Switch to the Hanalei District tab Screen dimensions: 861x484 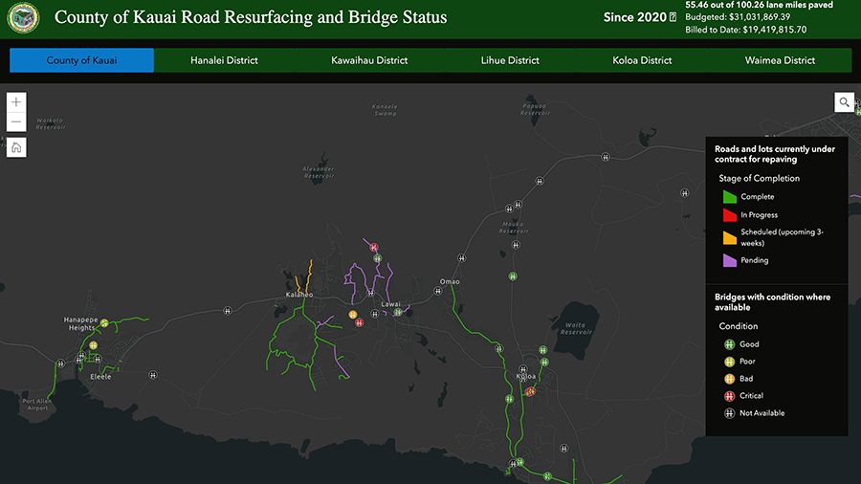pyautogui.click(x=224, y=60)
